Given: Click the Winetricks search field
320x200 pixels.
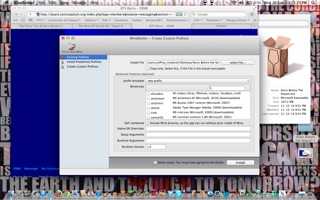Looking at the screenshot, I should [226, 88].
